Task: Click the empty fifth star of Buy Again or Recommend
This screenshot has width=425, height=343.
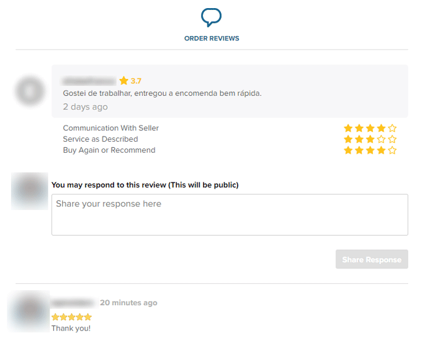Action: tap(392, 150)
